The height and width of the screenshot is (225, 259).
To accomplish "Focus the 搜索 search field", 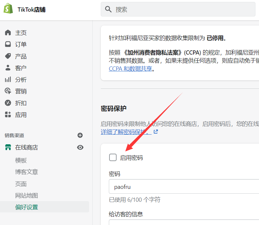I will click(178, 9).
